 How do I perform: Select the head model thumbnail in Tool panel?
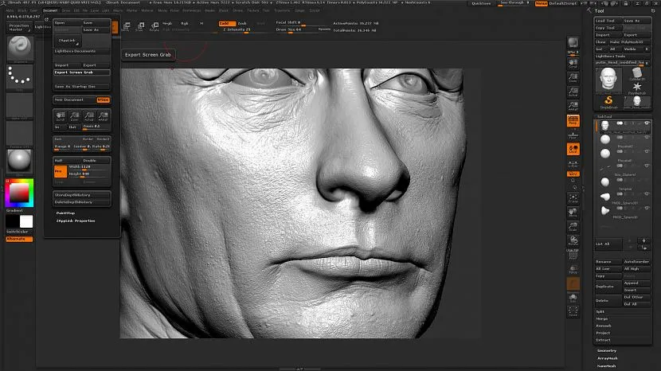(610, 78)
